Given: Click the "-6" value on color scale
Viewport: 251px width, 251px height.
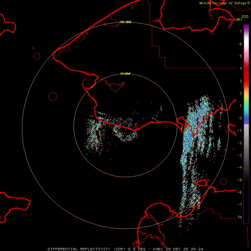Looking at the screenshot, I should coord(240,192).
